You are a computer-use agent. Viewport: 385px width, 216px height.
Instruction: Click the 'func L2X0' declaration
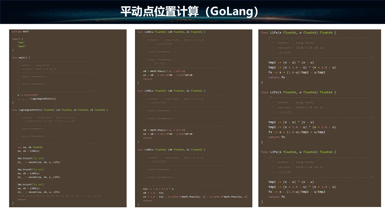point(171,91)
